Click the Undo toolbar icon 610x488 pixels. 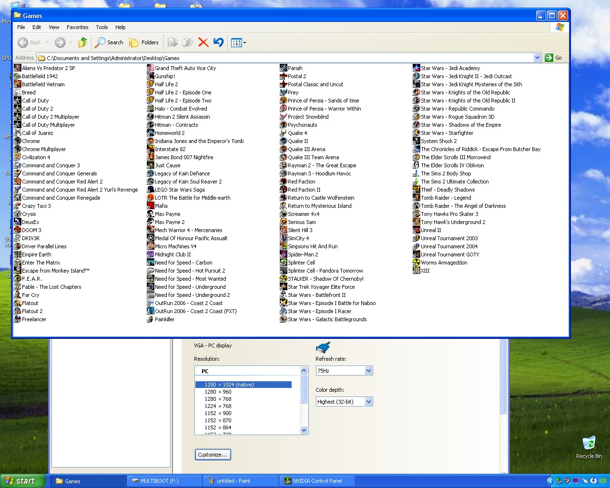[x=218, y=42]
